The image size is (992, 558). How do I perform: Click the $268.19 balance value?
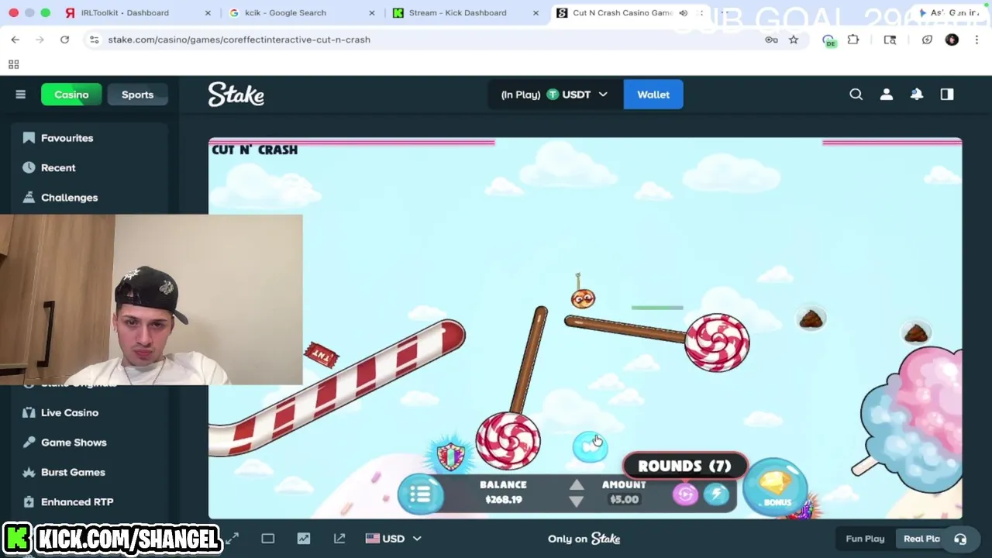[x=504, y=500]
